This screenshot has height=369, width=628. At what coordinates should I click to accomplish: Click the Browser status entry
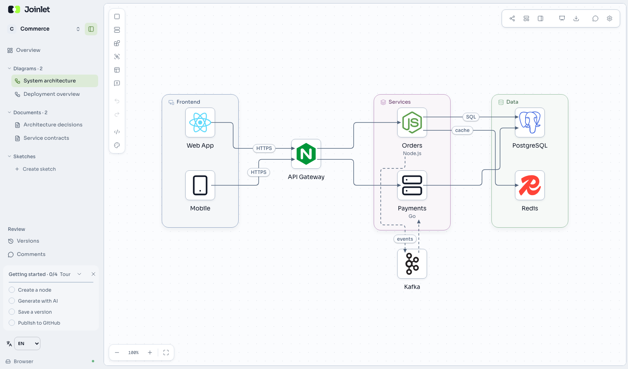20,362
